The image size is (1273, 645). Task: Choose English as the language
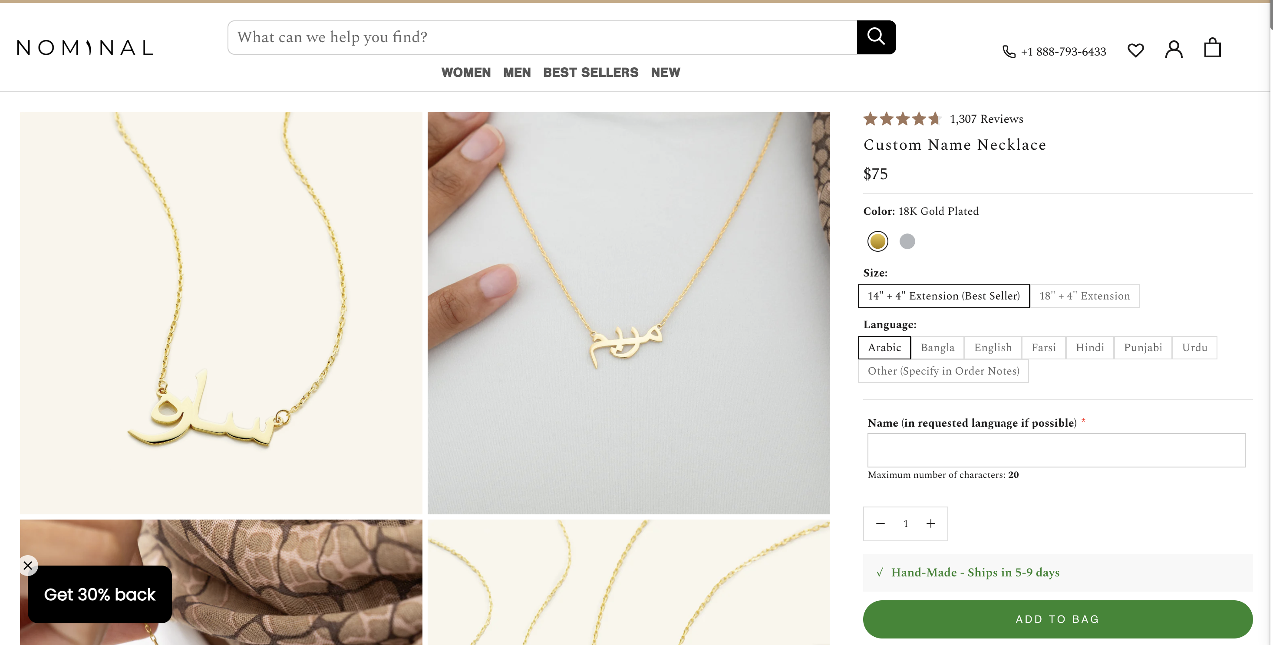pyautogui.click(x=993, y=348)
